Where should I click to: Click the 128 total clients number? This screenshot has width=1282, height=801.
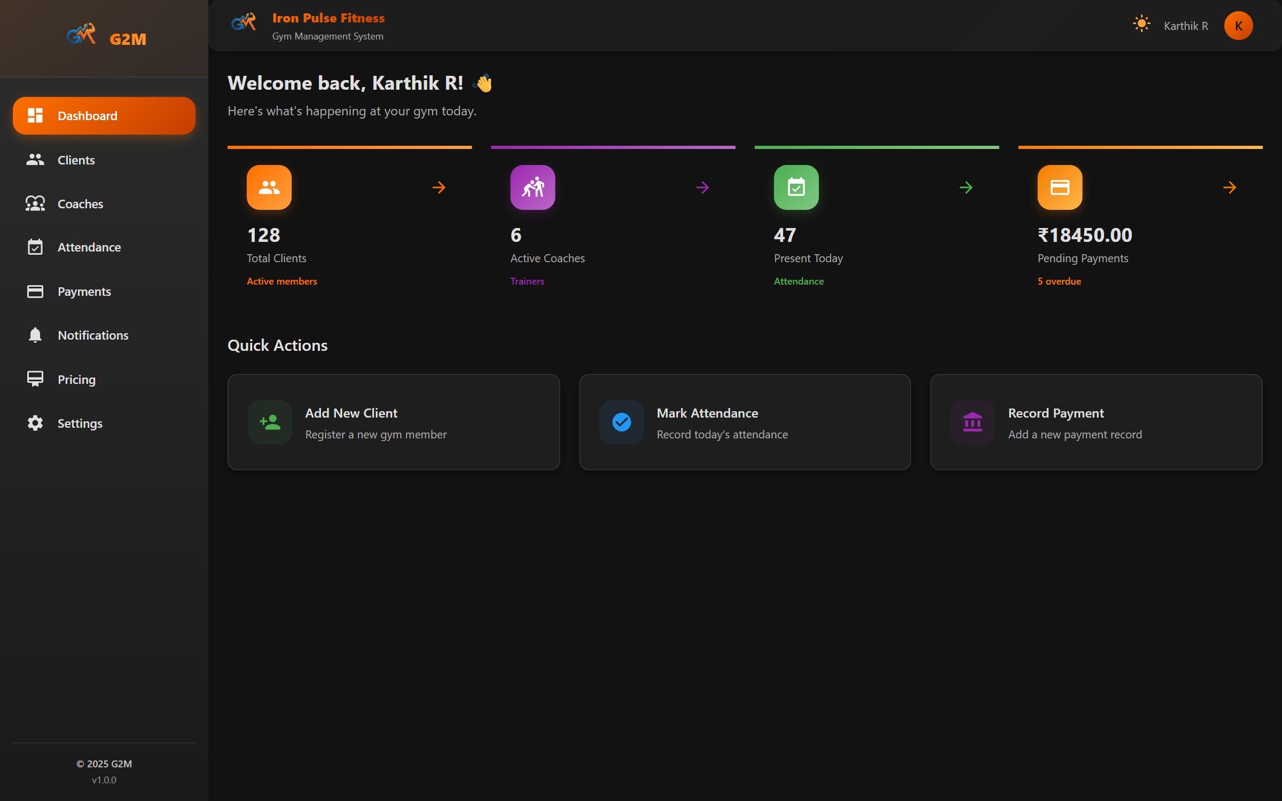263,235
